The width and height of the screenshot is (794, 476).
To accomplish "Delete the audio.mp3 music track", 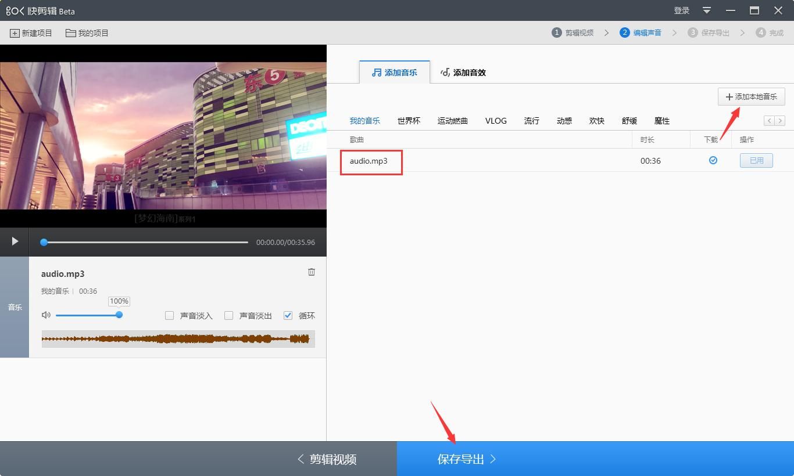I will (x=312, y=272).
